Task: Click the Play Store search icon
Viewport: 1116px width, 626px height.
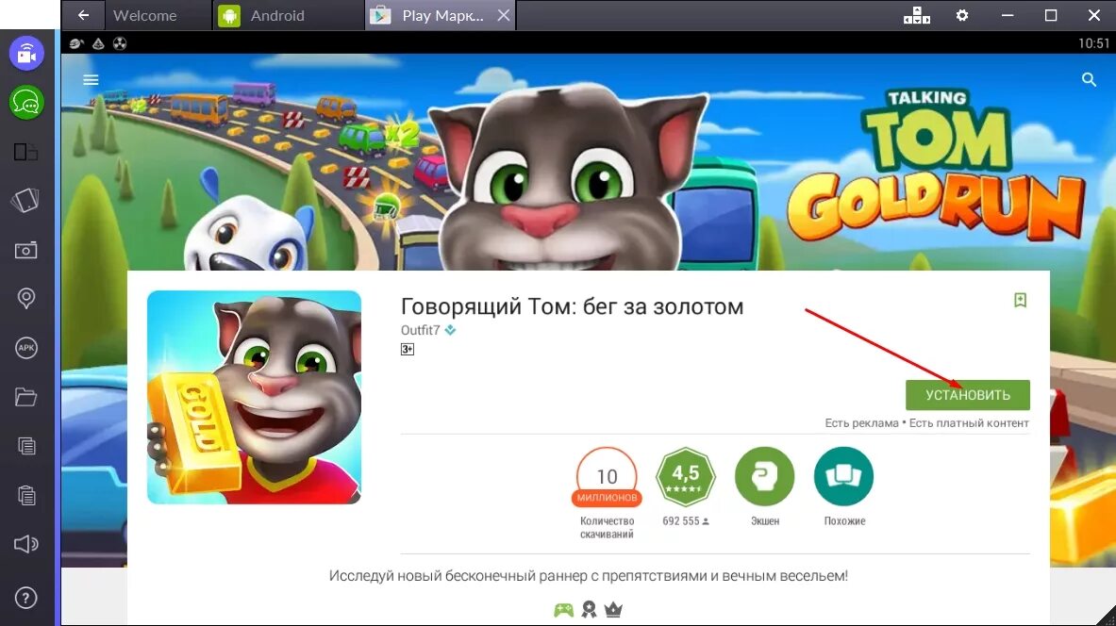Action: click(x=1089, y=80)
